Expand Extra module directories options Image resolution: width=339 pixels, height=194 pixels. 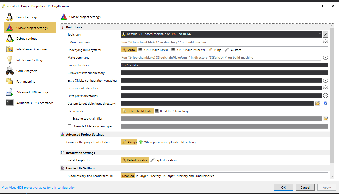point(325,88)
